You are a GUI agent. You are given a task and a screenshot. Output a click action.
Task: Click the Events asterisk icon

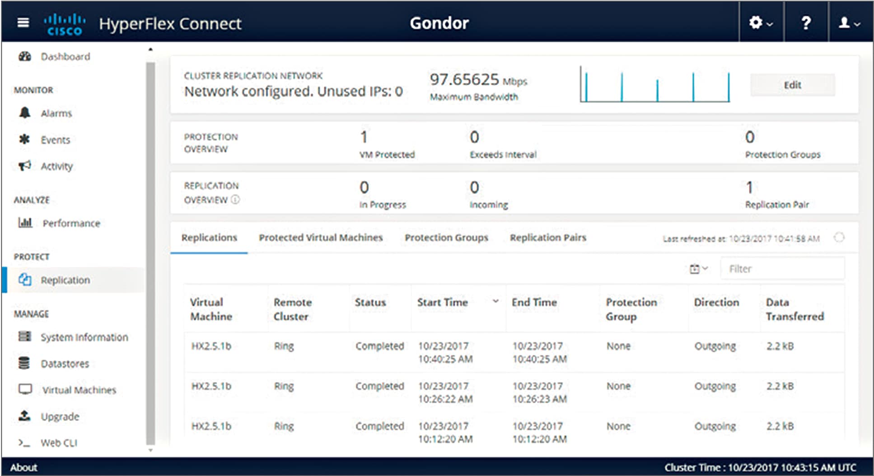24,139
